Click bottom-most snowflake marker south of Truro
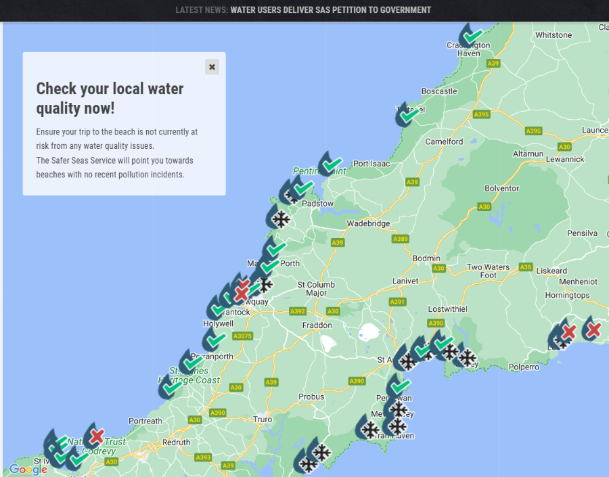Screen dimensions: 609x477 (306, 462)
